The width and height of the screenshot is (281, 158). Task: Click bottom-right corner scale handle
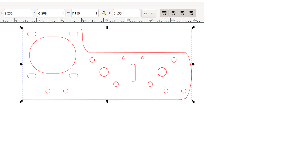click(193, 101)
